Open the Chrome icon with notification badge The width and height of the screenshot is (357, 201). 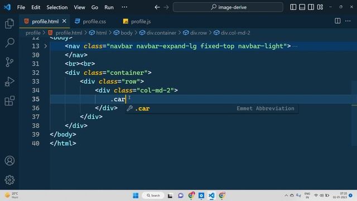pos(191,195)
